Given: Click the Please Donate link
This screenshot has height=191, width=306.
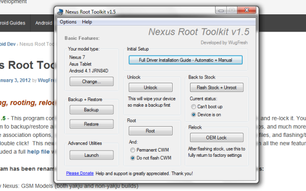Looking at the screenshot, I should 80,173.
